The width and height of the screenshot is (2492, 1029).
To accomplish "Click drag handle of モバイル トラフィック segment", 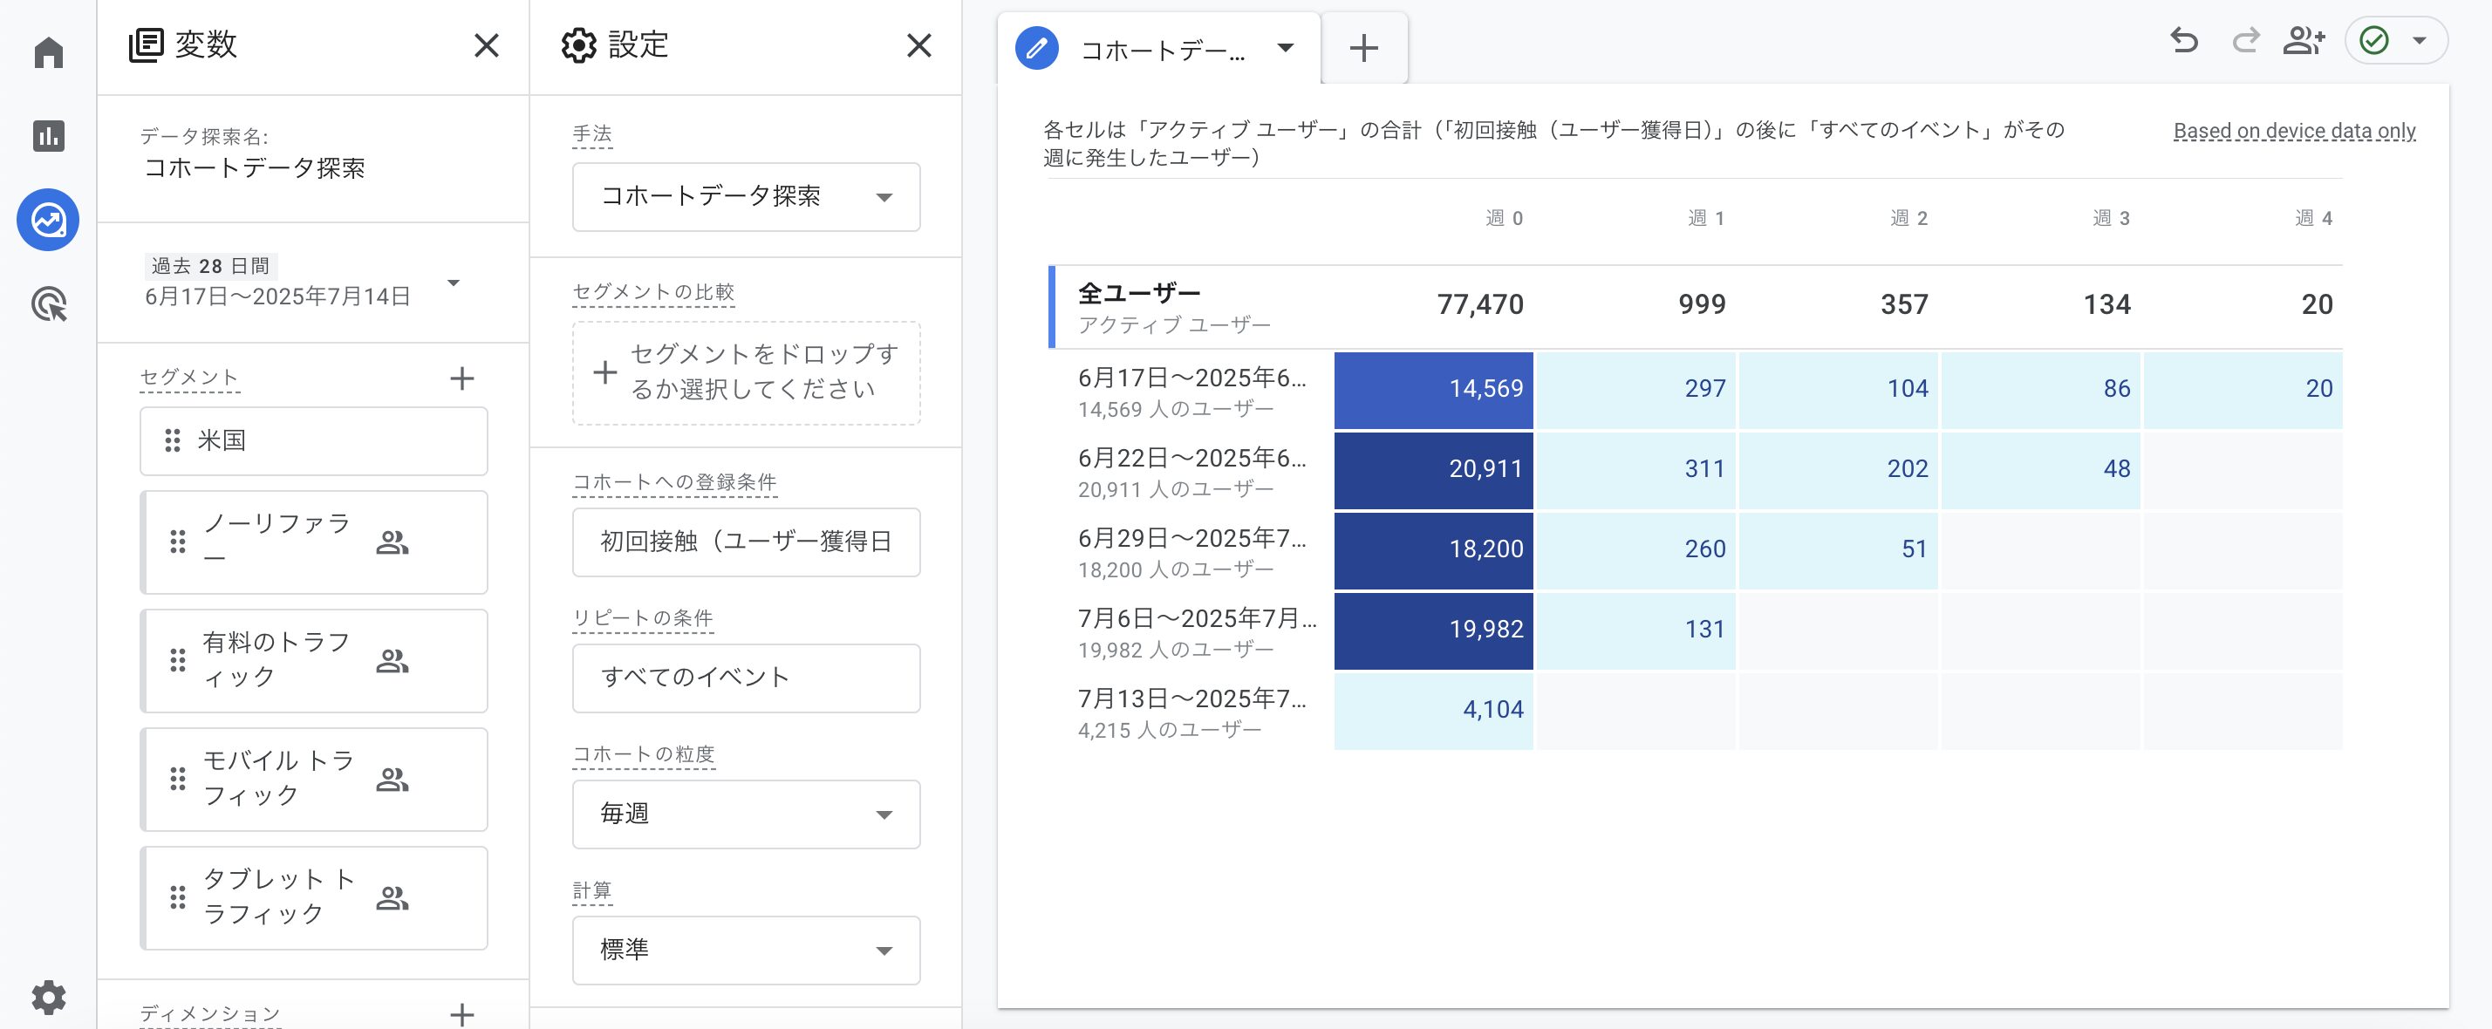I will (178, 779).
